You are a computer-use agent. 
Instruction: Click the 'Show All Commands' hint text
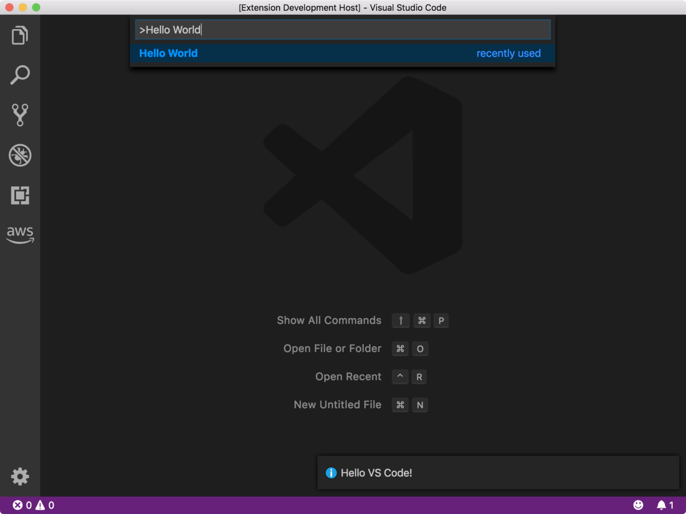pyautogui.click(x=329, y=320)
